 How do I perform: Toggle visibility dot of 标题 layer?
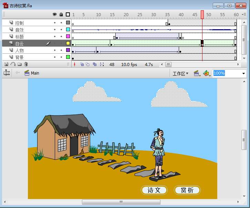(55, 36)
